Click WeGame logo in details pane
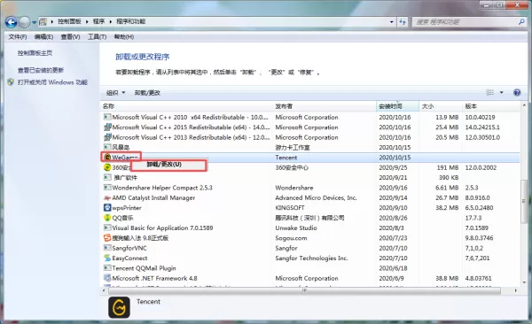This screenshot has width=532, height=324. [119, 307]
